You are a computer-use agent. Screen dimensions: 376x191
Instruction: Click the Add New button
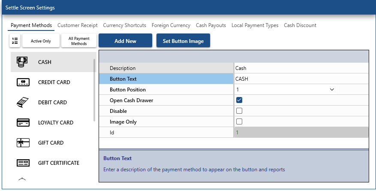click(x=125, y=41)
